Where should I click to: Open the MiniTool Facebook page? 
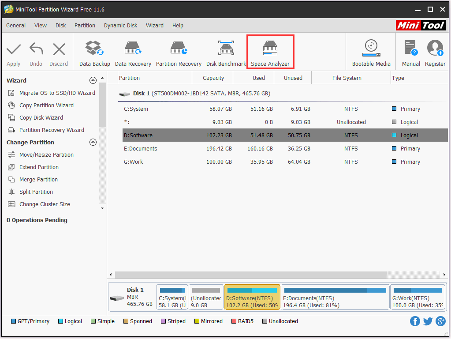point(415,321)
